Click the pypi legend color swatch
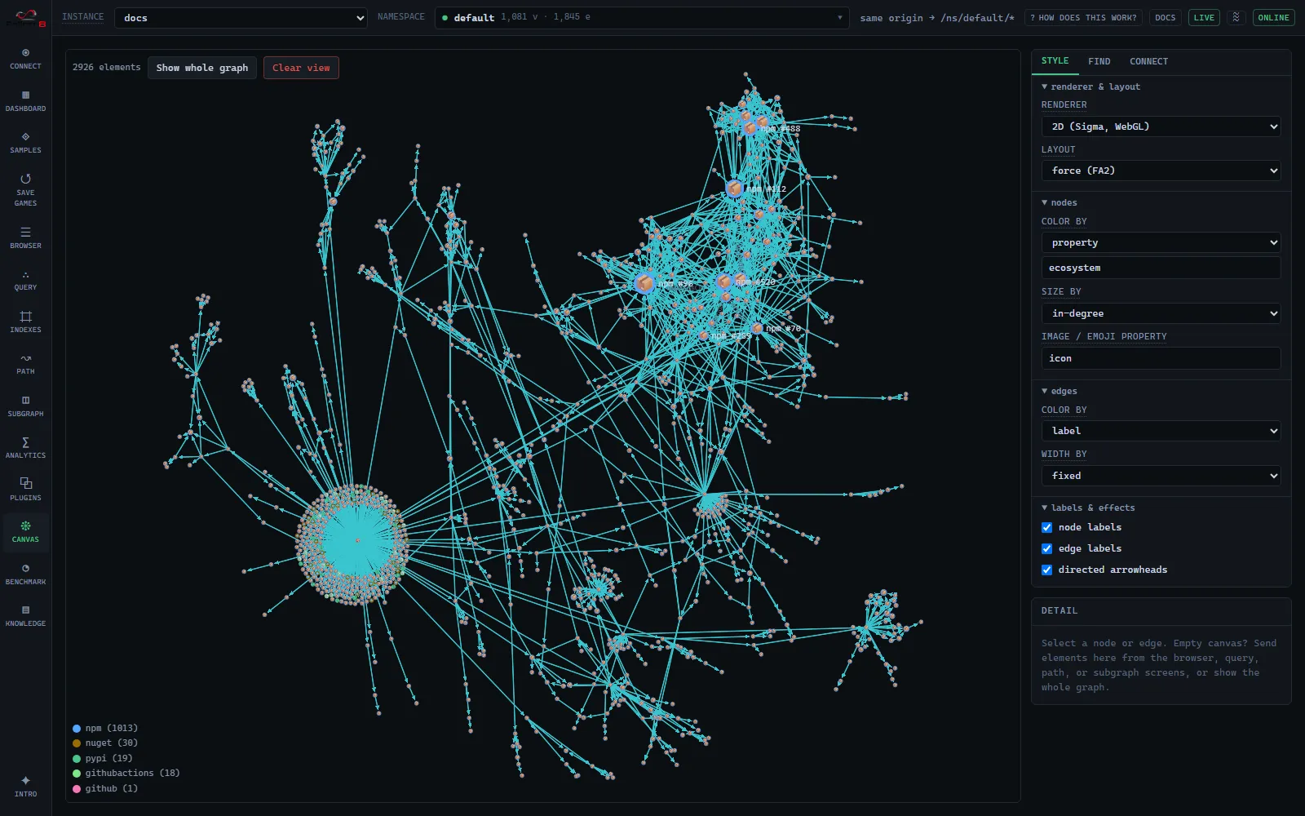Screen dimensions: 1305x816 (77, 759)
